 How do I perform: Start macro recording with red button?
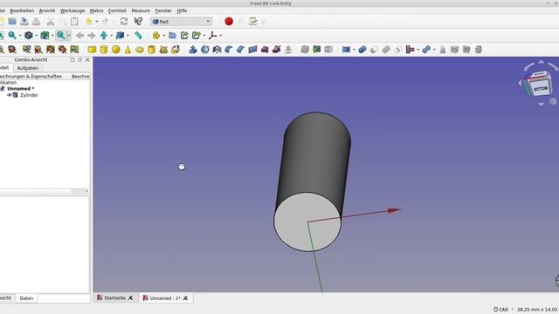pyautogui.click(x=229, y=21)
